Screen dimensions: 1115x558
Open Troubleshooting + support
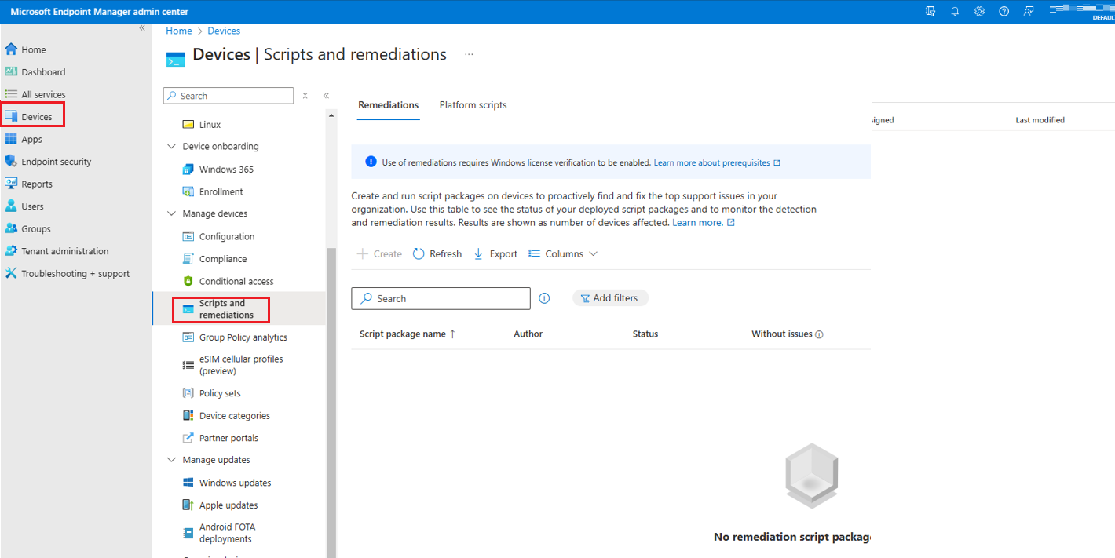pyautogui.click(x=75, y=274)
